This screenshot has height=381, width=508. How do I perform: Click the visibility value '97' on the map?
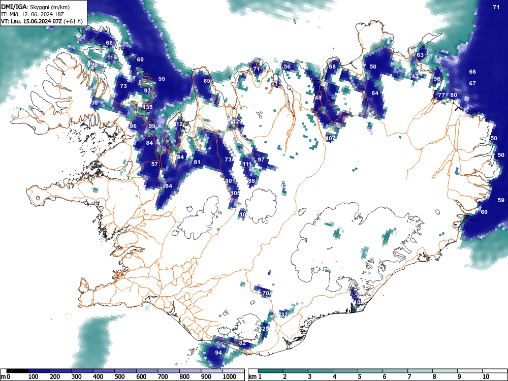[x=261, y=160]
